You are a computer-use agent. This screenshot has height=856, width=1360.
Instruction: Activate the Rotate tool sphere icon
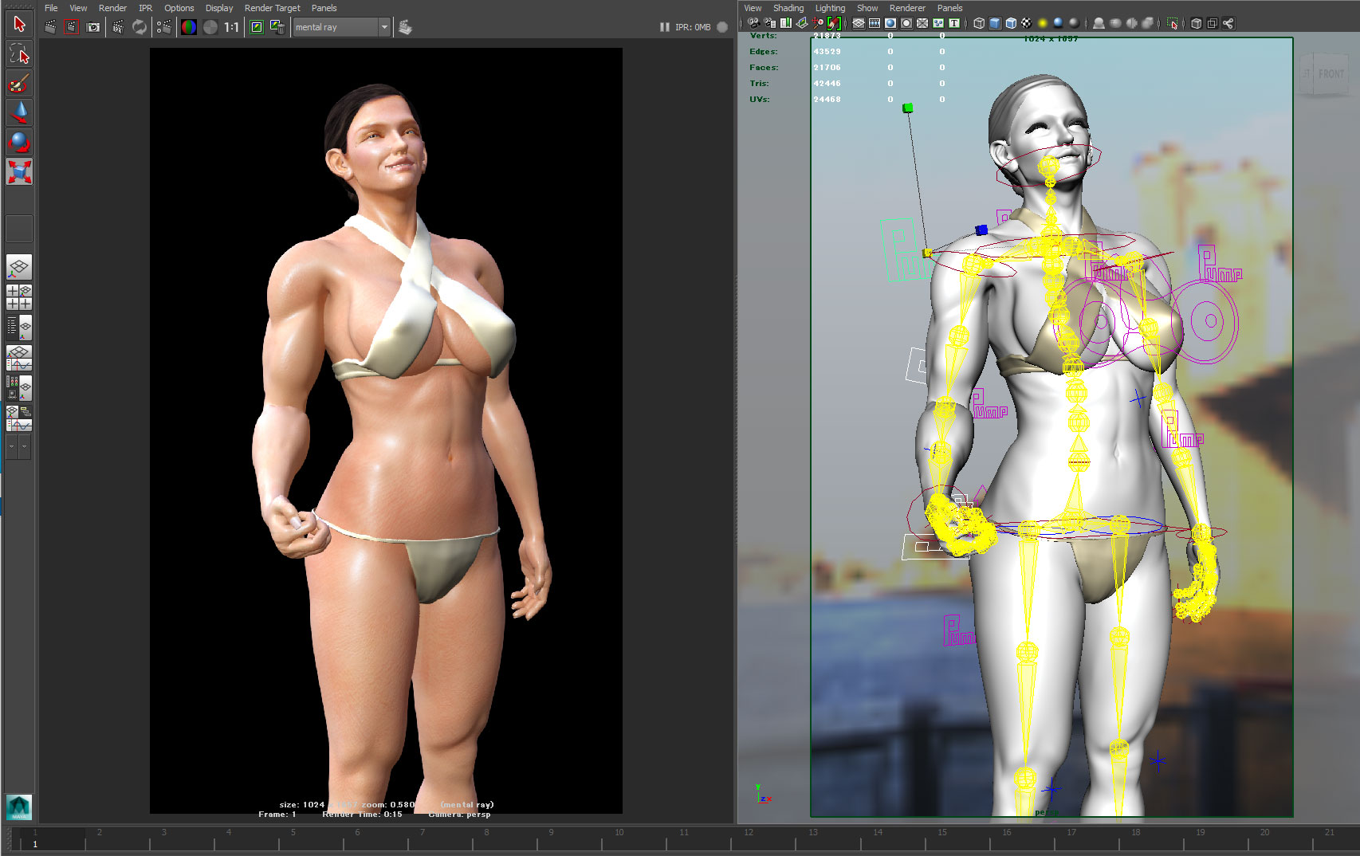coord(19,143)
